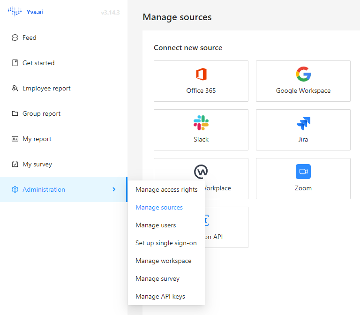Choose Manage users
The width and height of the screenshot is (360, 315).
click(x=166, y=225)
